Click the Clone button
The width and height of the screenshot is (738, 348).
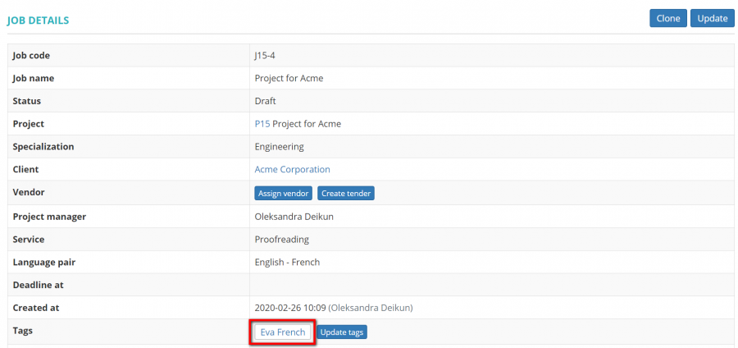point(667,19)
